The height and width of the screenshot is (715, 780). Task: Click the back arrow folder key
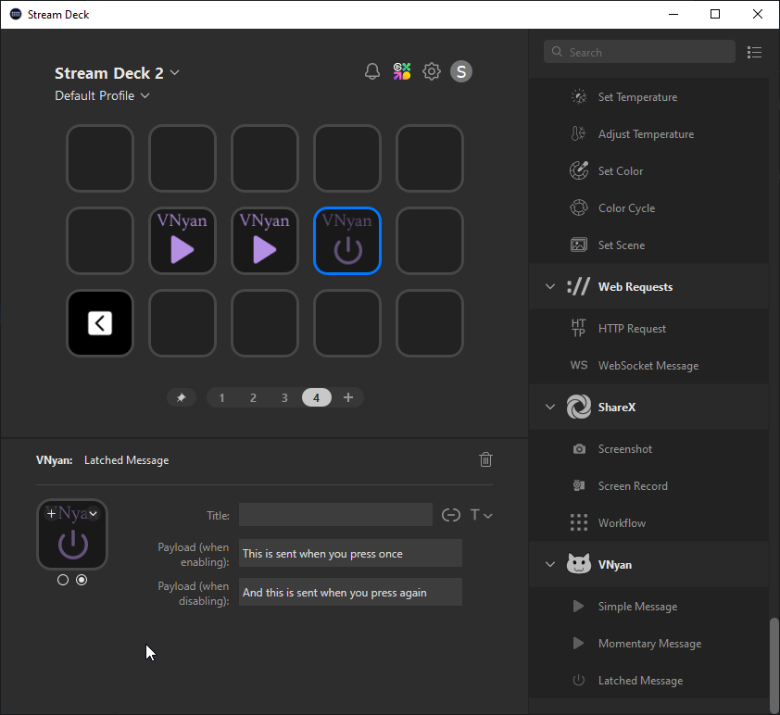tap(100, 323)
